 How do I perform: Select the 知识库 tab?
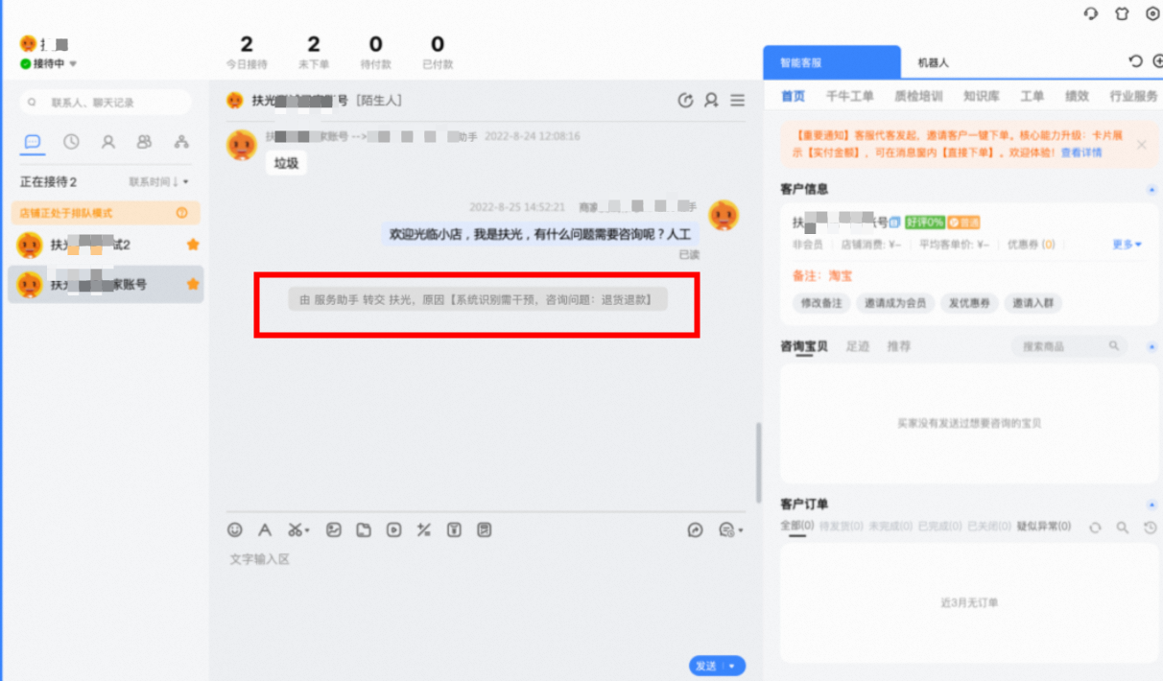pos(982,96)
